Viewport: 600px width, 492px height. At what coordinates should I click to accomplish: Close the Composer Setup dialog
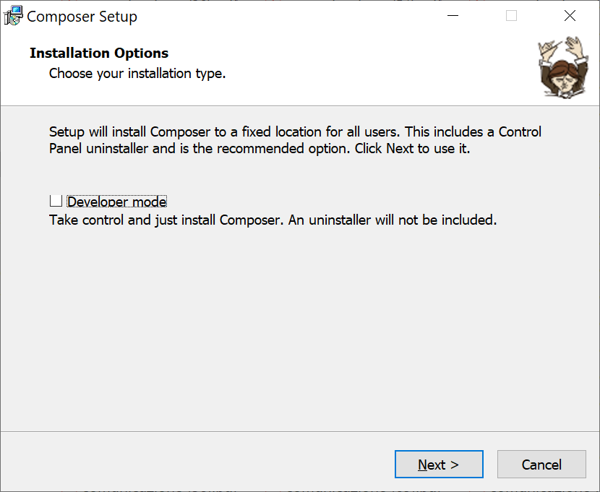coord(570,16)
